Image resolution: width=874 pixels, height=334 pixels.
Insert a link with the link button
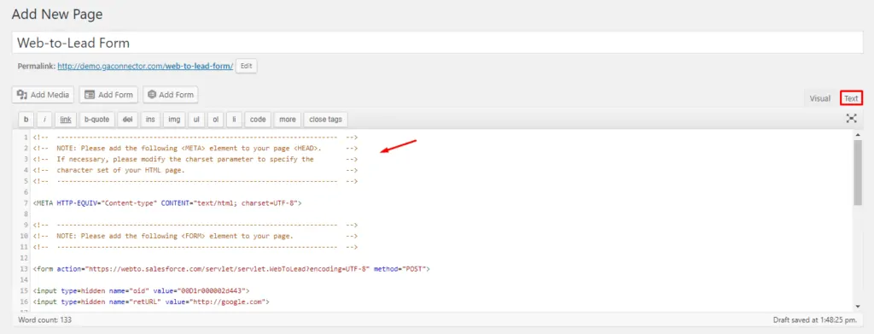[66, 120]
